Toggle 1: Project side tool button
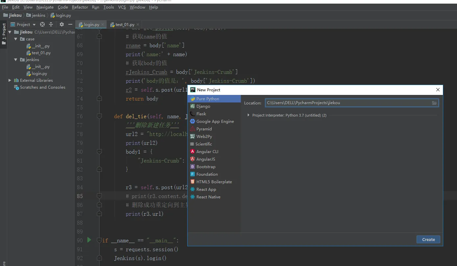Screen dimensions: 457x266 tap(4, 34)
